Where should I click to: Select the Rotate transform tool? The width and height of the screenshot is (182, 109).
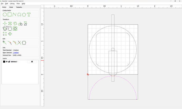point(15,23)
